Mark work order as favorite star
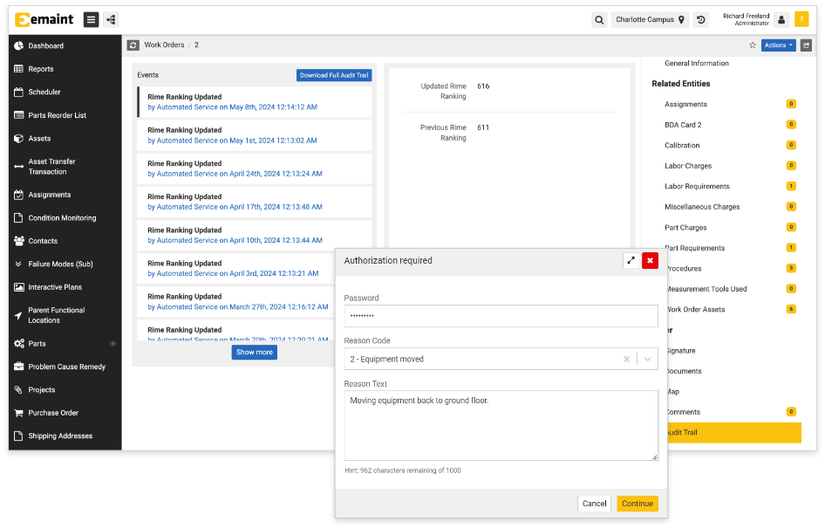825x529 pixels. tap(753, 45)
